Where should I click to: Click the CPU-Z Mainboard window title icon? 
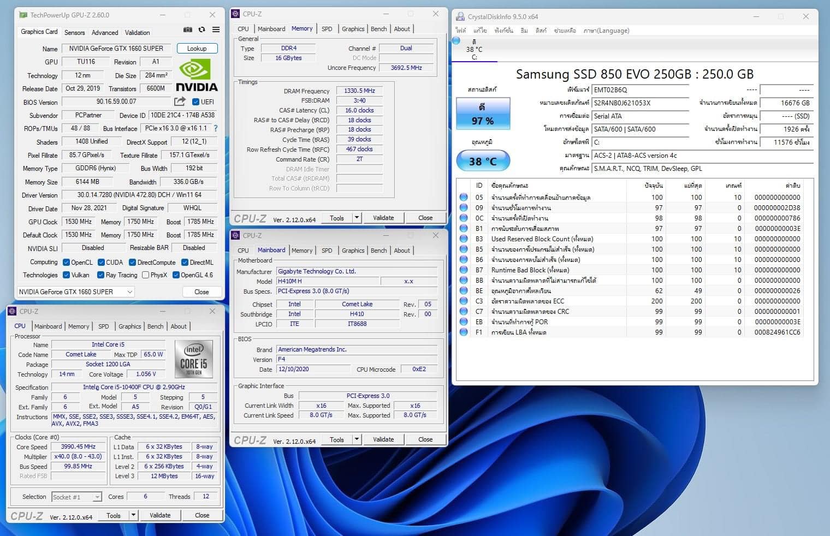(235, 235)
